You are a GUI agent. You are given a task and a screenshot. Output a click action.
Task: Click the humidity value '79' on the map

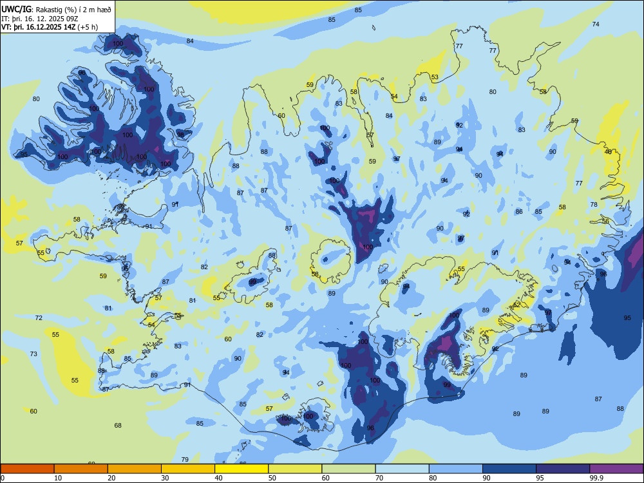(x=185, y=460)
